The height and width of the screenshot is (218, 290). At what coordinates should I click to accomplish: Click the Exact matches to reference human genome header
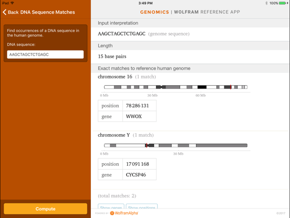[190, 68]
